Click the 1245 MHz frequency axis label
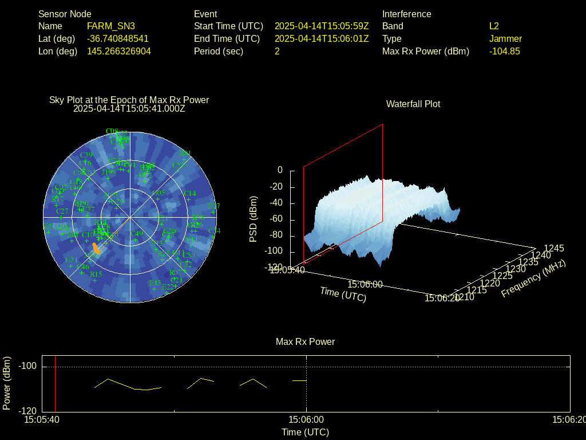The height and width of the screenshot is (440, 586). [x=553, y=248]
